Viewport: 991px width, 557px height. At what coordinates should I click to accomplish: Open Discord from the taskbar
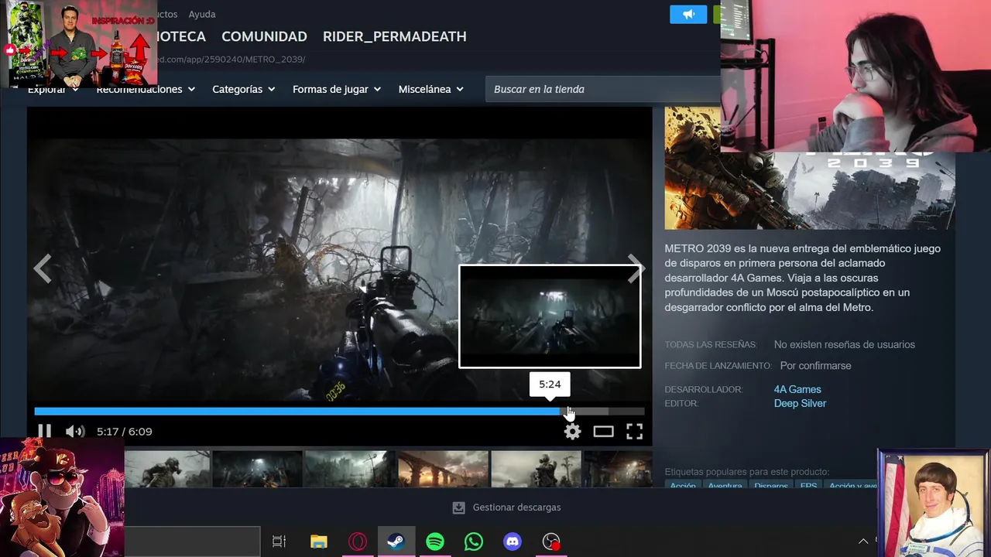pos(513,542)
